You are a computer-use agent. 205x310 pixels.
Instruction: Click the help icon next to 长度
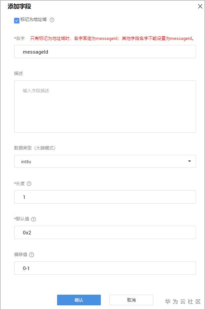click(29, 183)
